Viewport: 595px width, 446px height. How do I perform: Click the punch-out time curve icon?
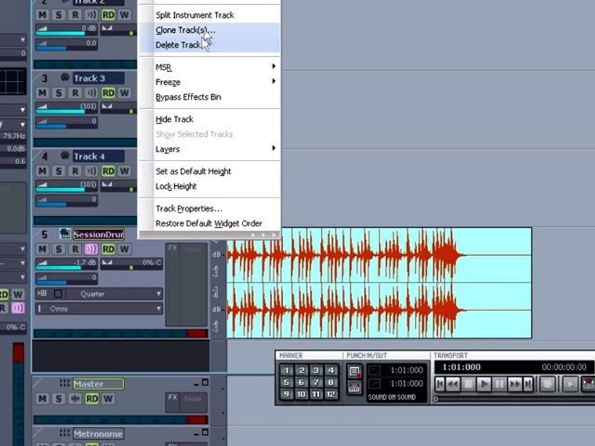(x=374, y=384)
